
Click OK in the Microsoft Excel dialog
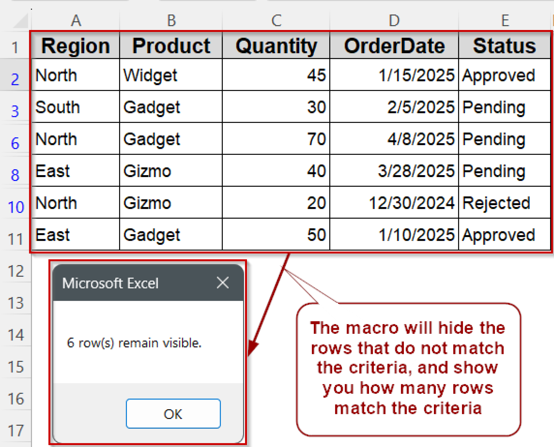[173, 413]
